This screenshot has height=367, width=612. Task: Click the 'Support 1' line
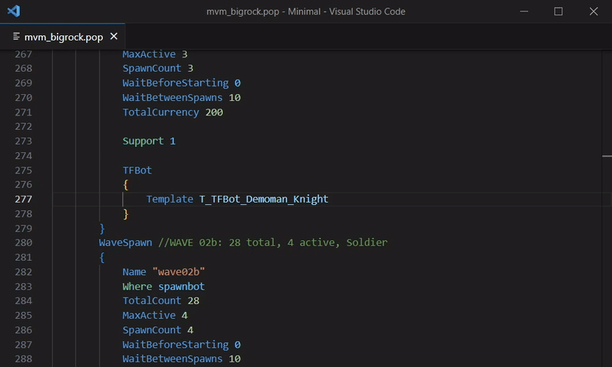[149, 141]
